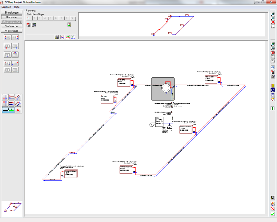Switch to Zwischenablage tab 1
Screen dimensions: 277x222
[28, 18]
